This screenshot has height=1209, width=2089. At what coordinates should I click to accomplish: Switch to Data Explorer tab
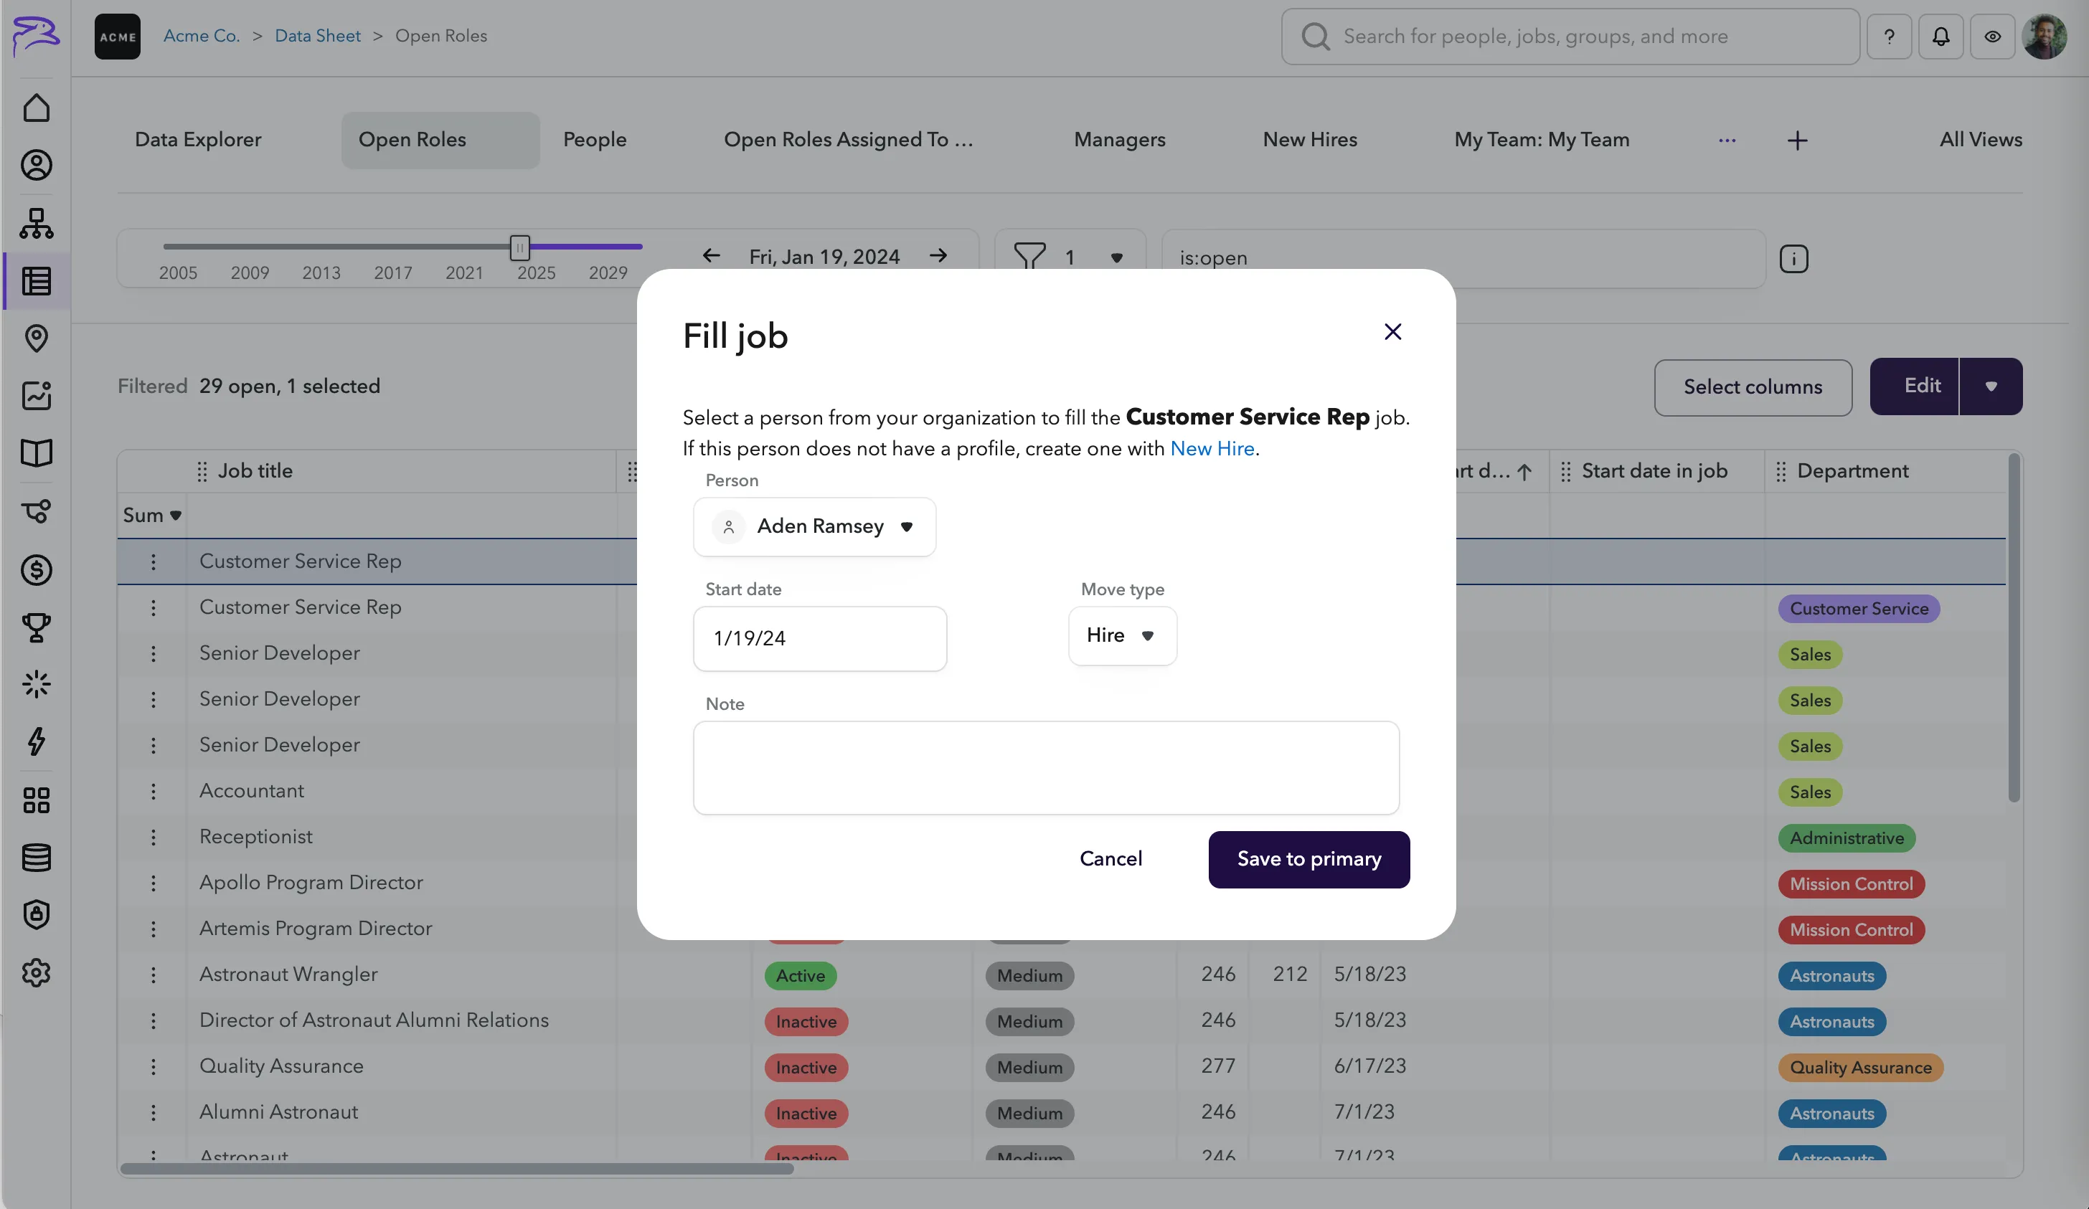click(x=198, y=140)
